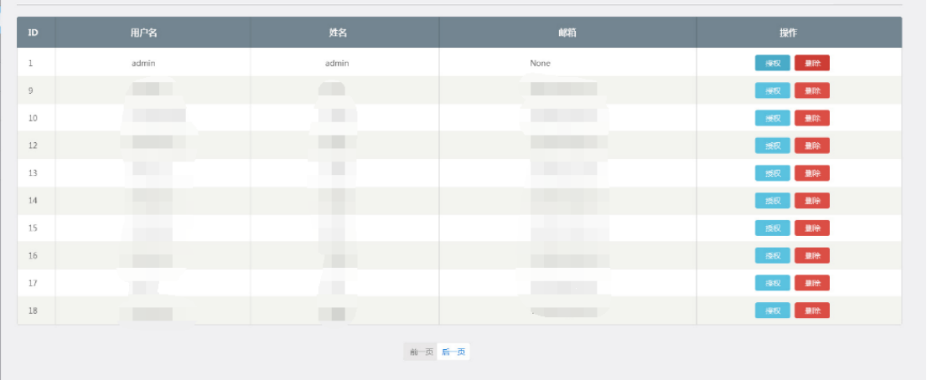
Task: Click 授权 button for admin user row
Action: pos(772,63)
